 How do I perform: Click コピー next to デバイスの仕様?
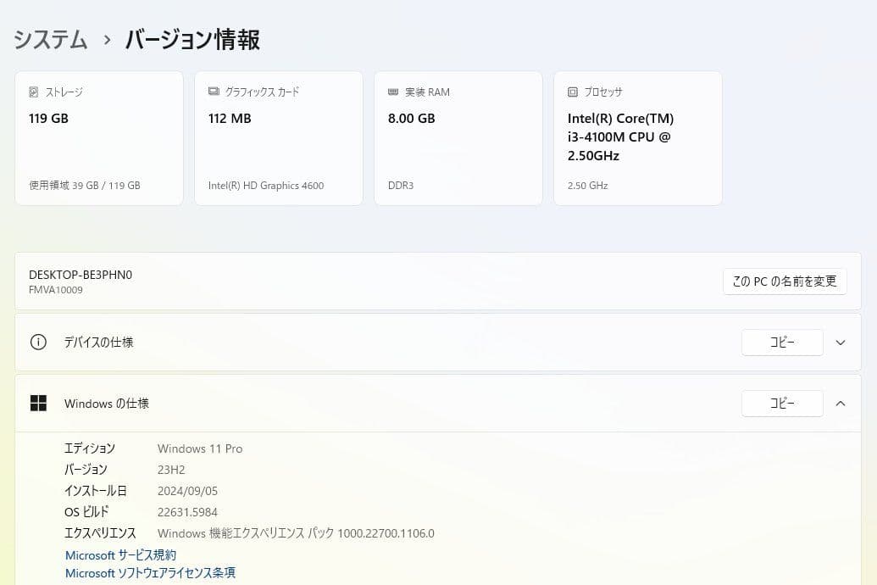(x=781, y=342)
